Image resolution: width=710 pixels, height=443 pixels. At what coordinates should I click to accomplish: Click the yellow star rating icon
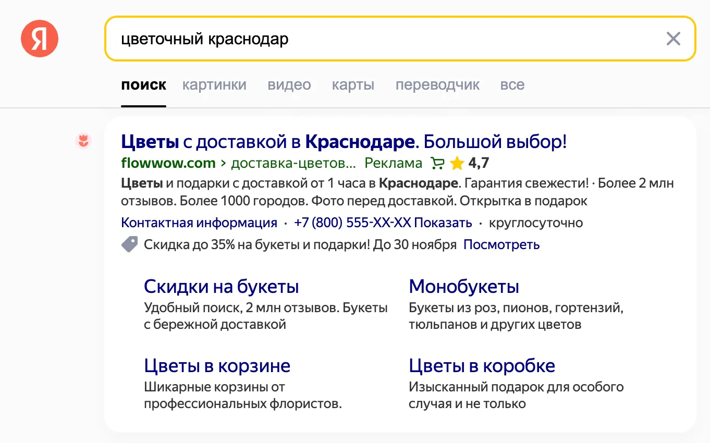point(457,164)
